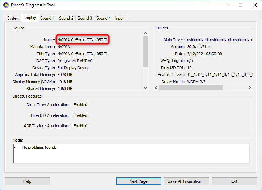Click Feature Levels value list
This screenshot has height=190, width=262.
point(220,75)
